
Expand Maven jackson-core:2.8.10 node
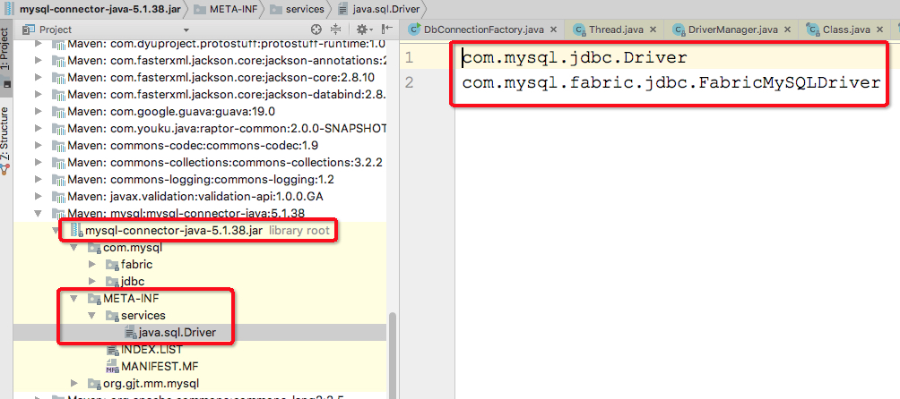click(39, 77)
